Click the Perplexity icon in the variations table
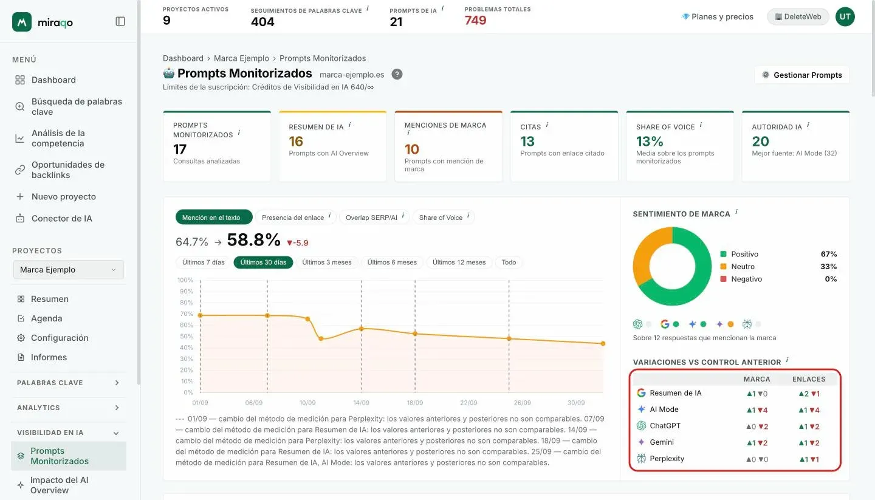 (x=641, y=459)
